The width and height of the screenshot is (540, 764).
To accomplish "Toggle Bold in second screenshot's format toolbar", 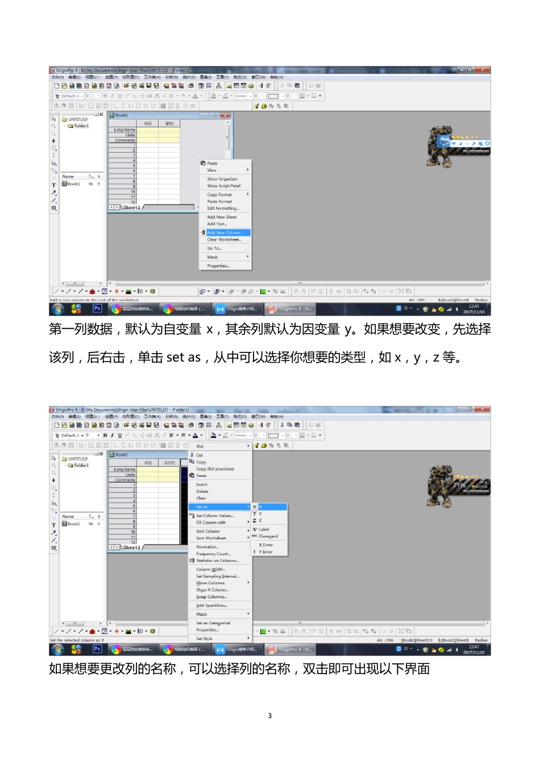I will click(105, 435).
